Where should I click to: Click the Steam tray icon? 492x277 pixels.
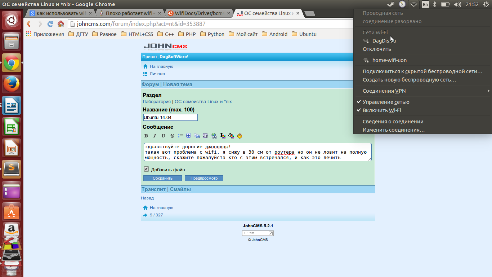[x=391, y=4]
